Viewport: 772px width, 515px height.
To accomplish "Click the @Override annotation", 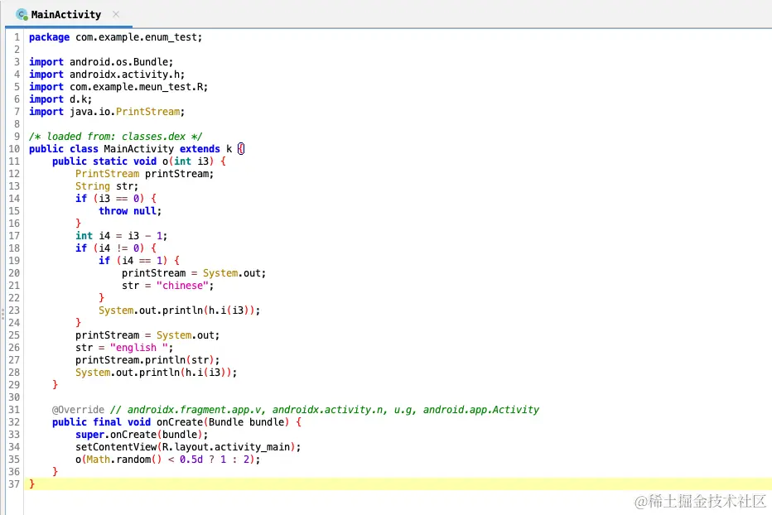I will tap(79, 410).
